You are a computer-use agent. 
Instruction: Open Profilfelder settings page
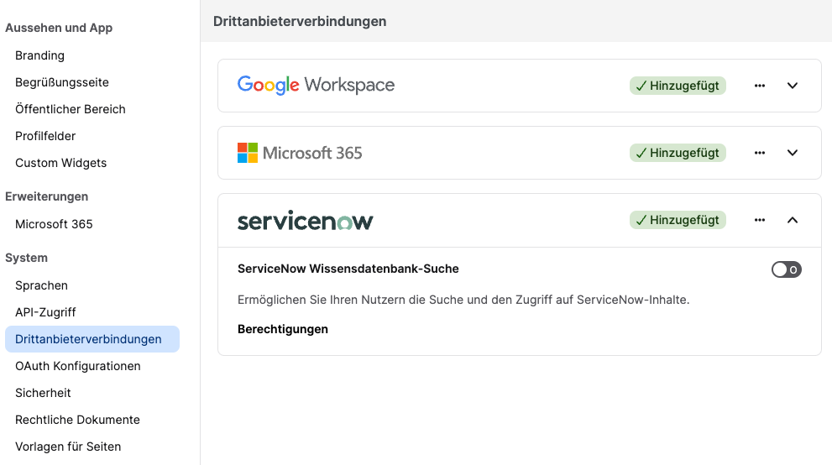tap(45, 136)
